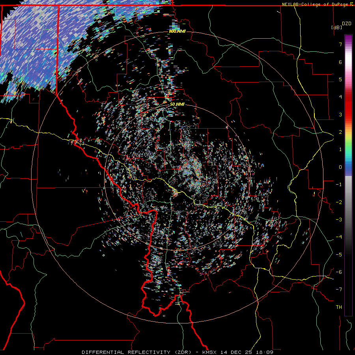Click the ZDR color scale bar
The width and height of the screenshot is (355, 355).
348,175
